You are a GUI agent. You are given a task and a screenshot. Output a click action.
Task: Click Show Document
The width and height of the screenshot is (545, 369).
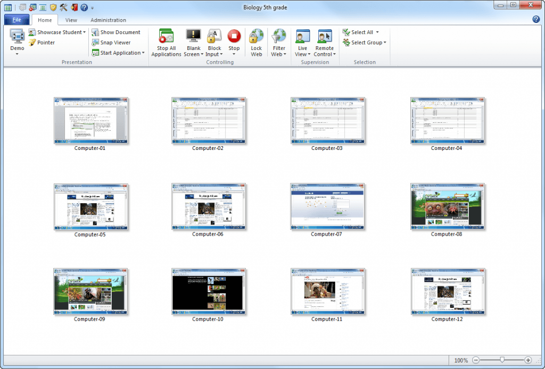(x=115, y=32)
